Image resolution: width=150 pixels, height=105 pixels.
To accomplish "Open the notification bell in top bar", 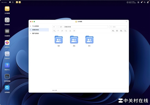I will 141,2.
